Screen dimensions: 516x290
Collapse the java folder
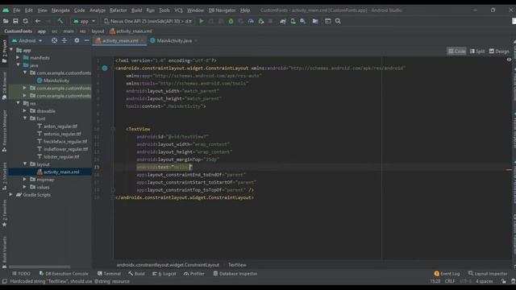(18, 65)
